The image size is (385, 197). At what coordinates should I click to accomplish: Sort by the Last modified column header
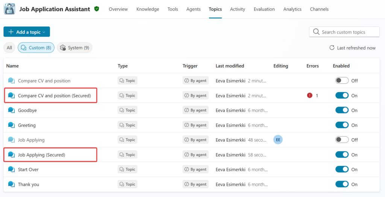(x=230, y=66)
